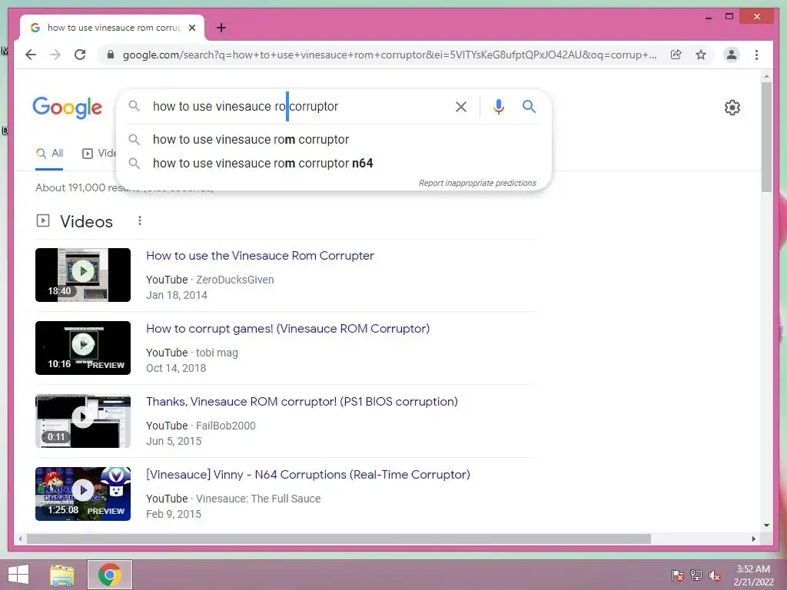Click the 'tobi mag' channel name
787x590 pixels.
217,353
